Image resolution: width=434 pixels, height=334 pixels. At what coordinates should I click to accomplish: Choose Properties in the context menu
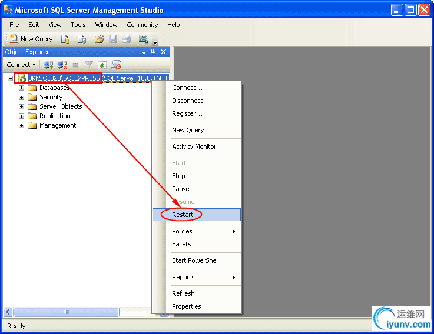click(197, 306)
